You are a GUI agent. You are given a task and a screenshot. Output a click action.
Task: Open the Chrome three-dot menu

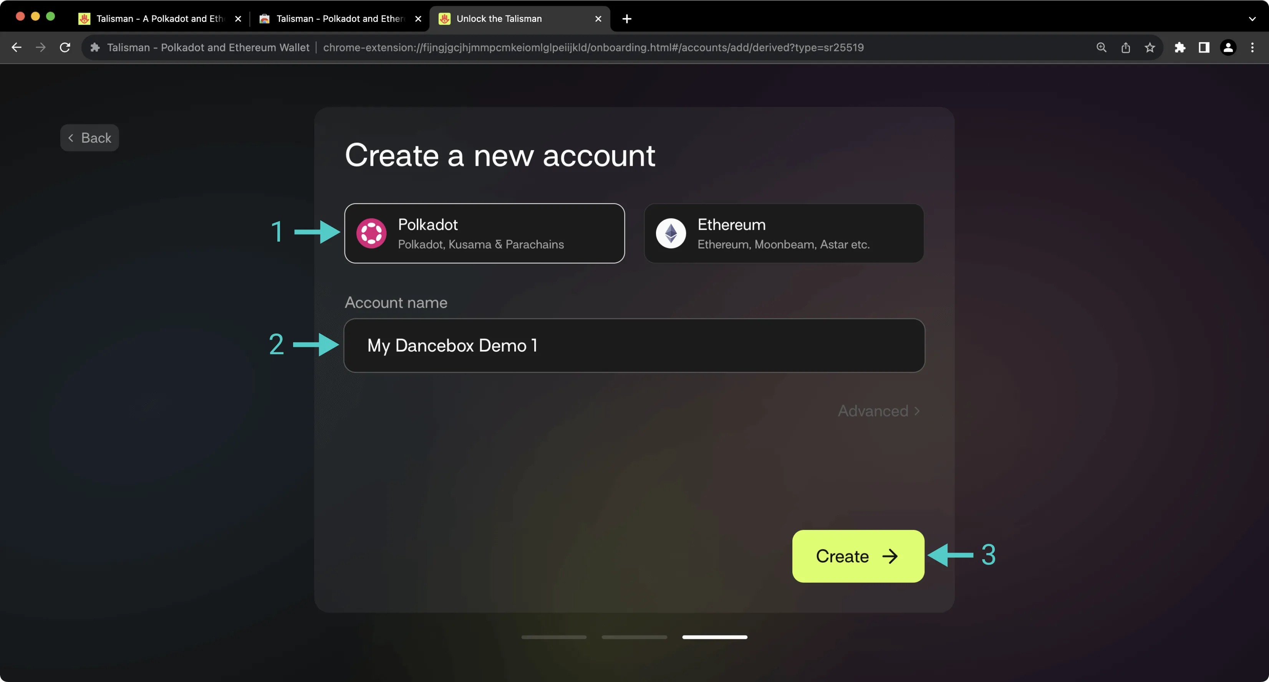click(x=1252, y=47)
